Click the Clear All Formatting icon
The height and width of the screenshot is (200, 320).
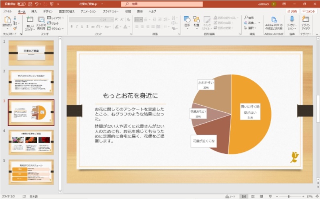[128, 20]
